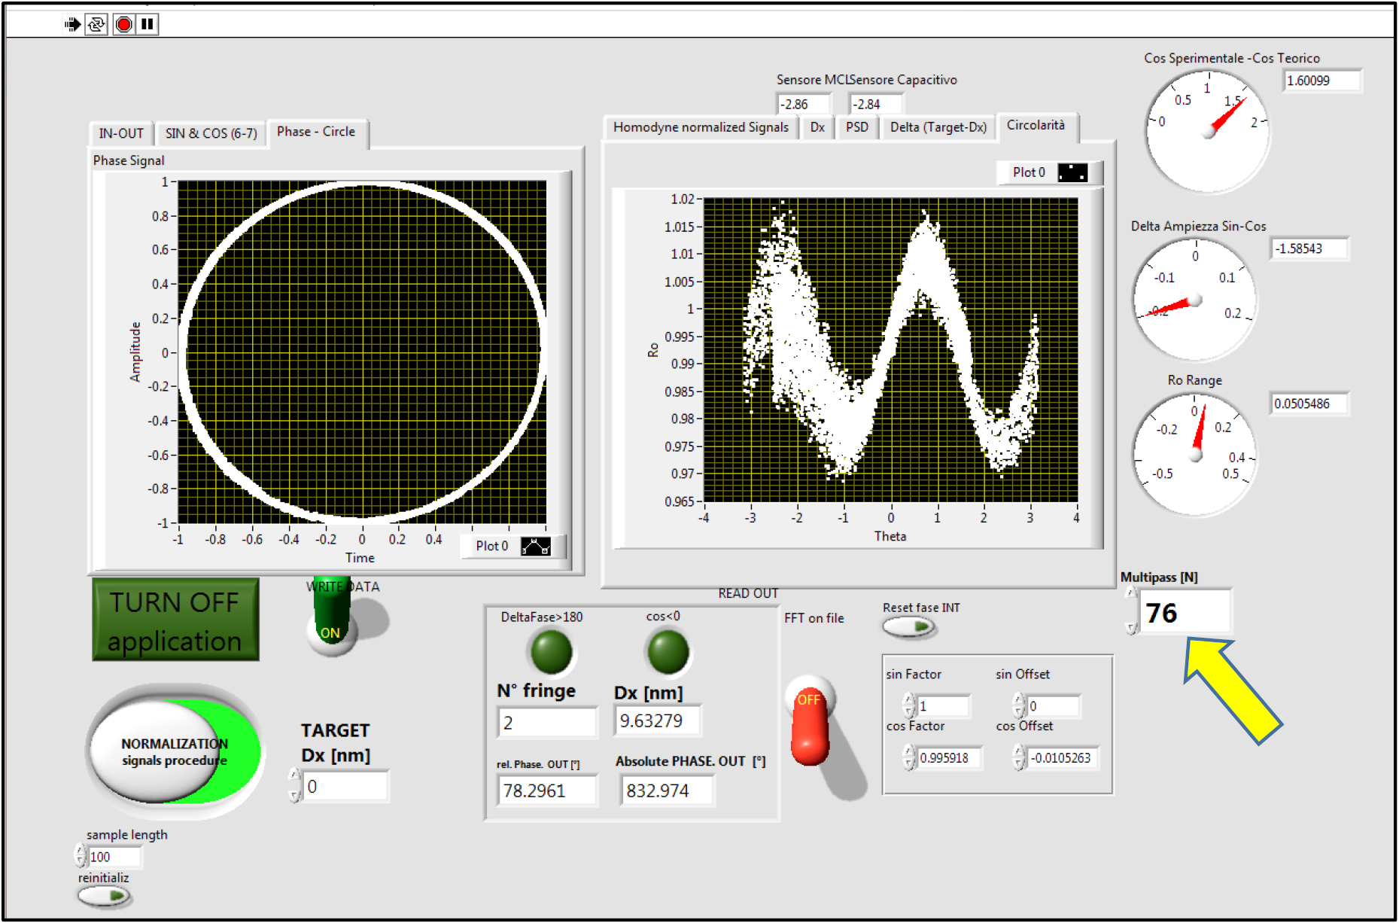Click the TARGET Dx [nm] input field
This screenshot has width=1399, height=923.
346,786
